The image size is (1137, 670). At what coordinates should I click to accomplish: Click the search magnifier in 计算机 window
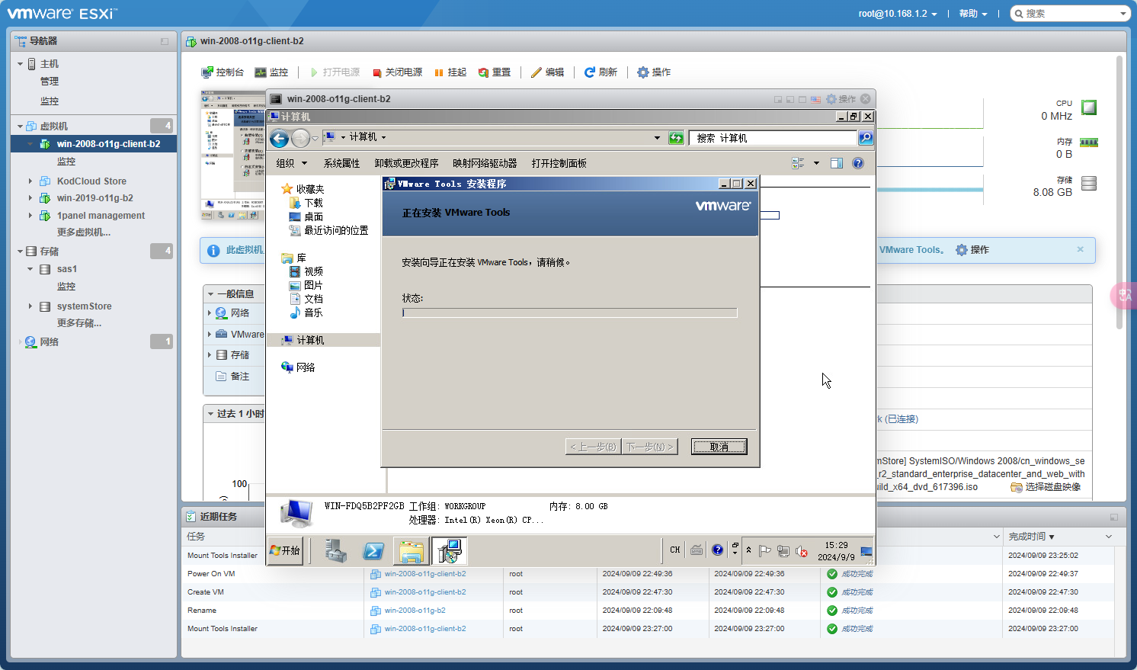[866, 138]
